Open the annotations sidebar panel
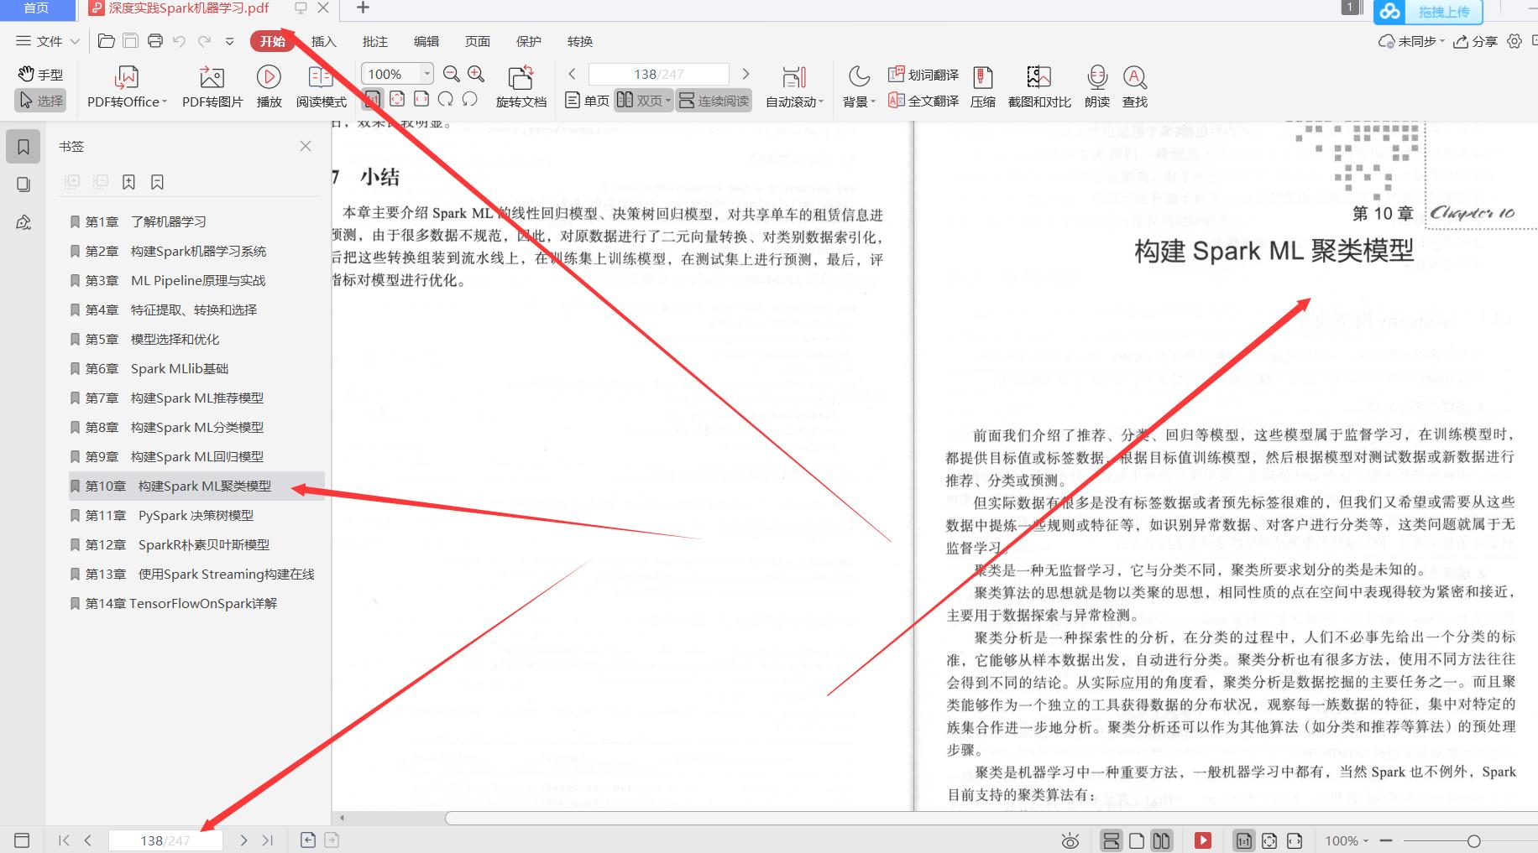The image size is (1538, 853). (x=24, y=222)
